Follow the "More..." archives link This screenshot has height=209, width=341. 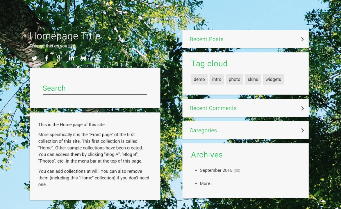[x=207, y=183]
